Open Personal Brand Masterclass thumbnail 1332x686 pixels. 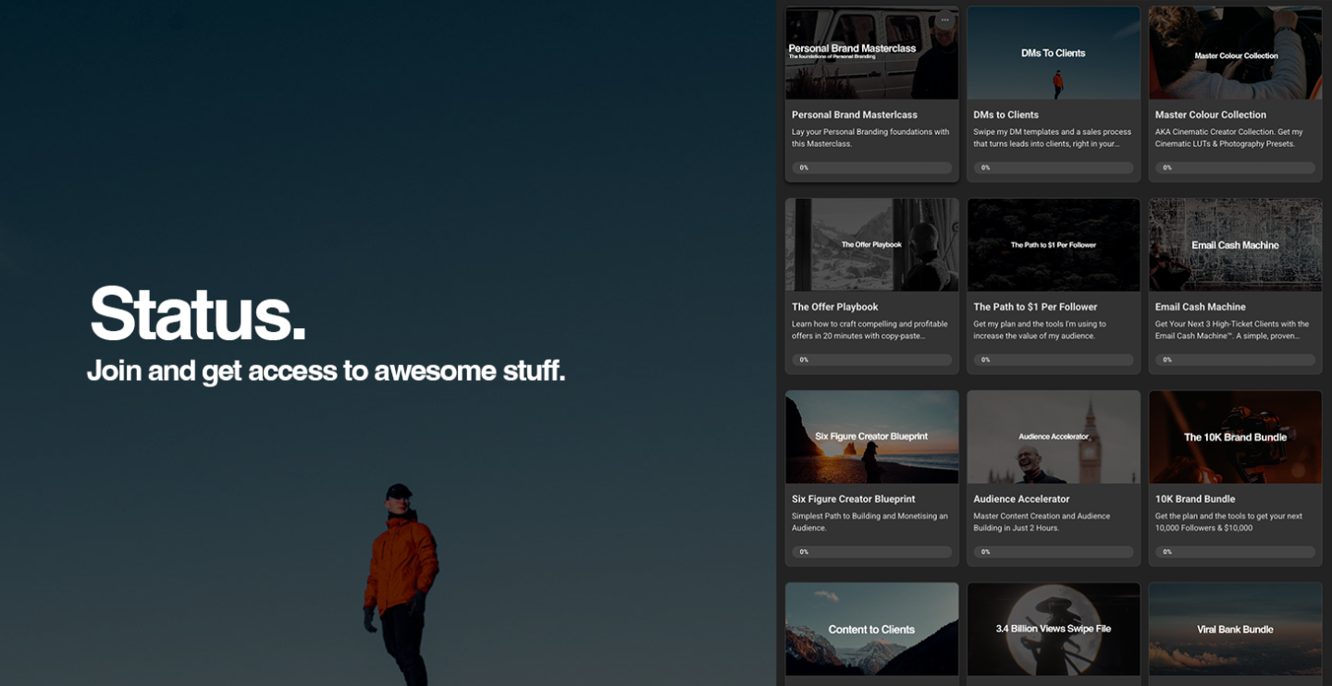(871, 54)
